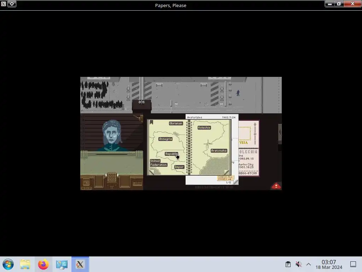The width and height of the screenshot is (362, 272).
Task: Open the taskbar clock showing 03:07
Action: 329,264
